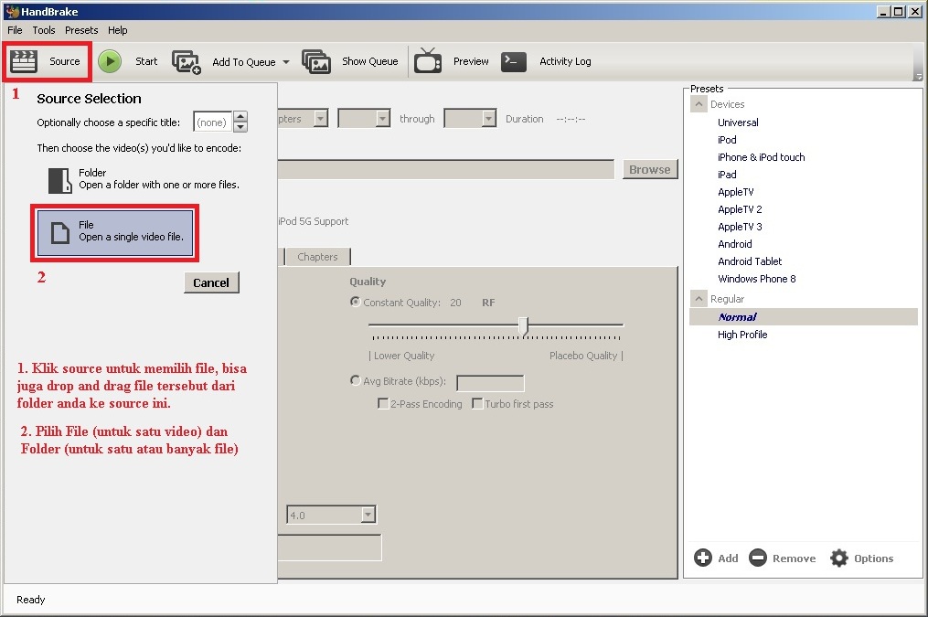
Task: Click the Source clapperboard icon
Action: (24, 61)
